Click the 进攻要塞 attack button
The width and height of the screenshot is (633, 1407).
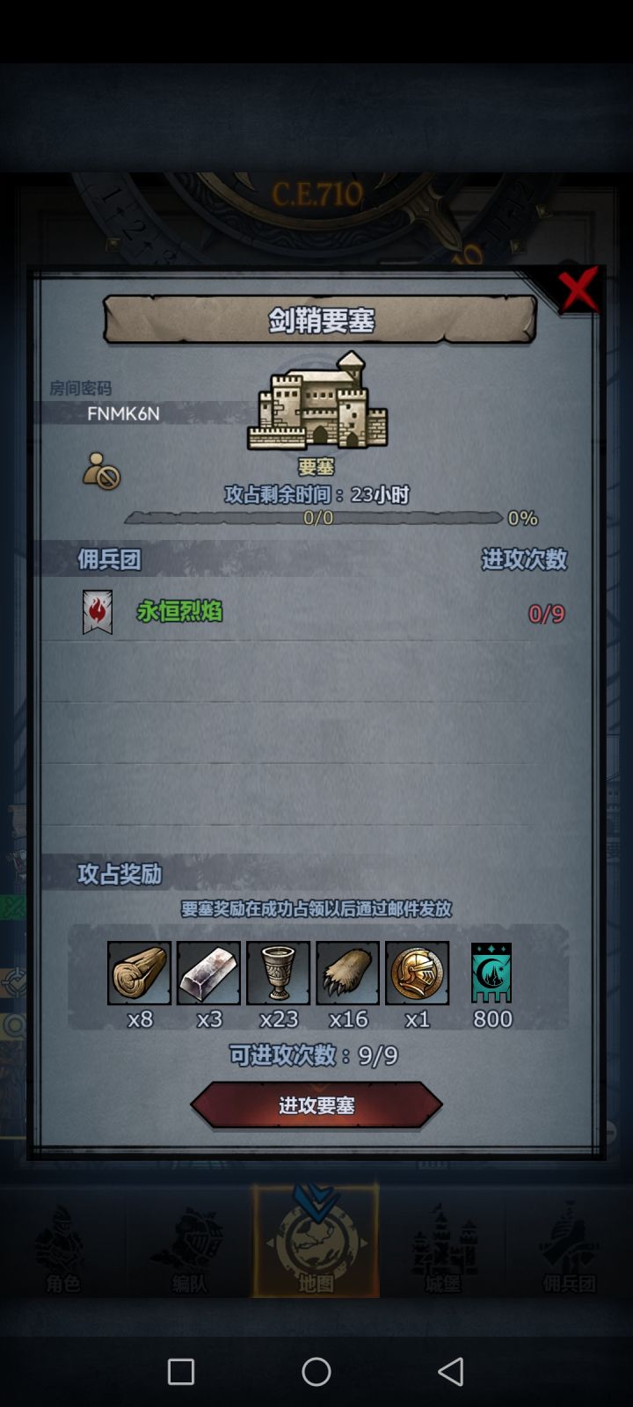click(316, 1105)
